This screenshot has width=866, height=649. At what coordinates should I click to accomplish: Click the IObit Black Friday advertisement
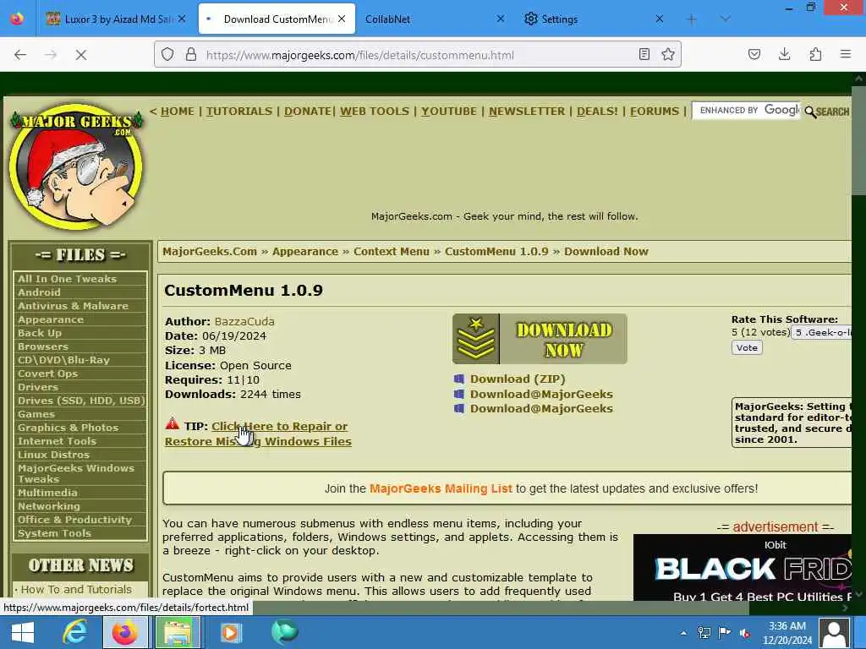click(x=743, y=567)
